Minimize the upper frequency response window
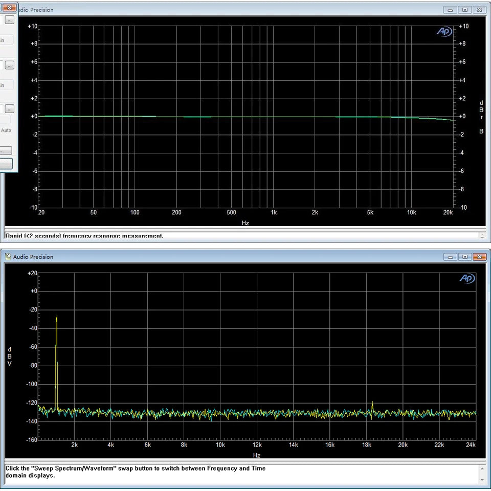Image resolution: width=491 pixels, height=491 pixels. click(x=450, y=10)
